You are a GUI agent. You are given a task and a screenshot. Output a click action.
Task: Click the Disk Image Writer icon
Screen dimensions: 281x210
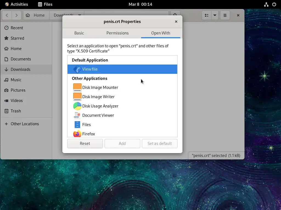(77, 97)
